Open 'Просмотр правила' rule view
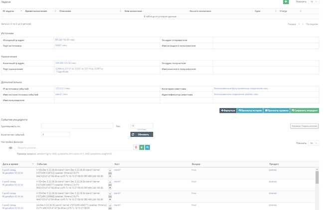The image size is (324, 210). (x=277, y=111)
